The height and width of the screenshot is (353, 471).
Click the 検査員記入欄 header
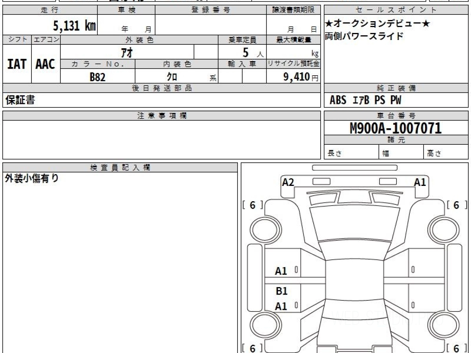[120, 167]
